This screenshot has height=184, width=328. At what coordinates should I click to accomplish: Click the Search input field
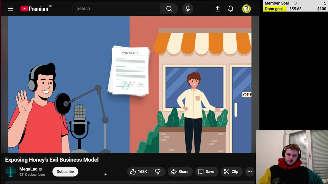click(x=116, y=8)
